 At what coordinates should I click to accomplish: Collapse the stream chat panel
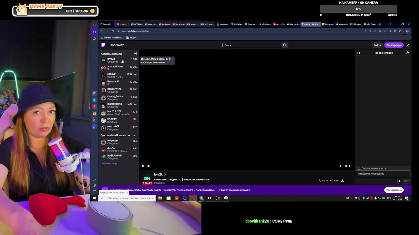(359, 53)
